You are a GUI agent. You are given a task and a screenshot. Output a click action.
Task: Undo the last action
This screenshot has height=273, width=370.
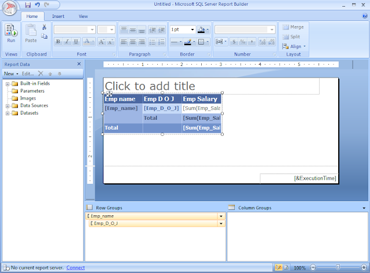tap(37, 5)
